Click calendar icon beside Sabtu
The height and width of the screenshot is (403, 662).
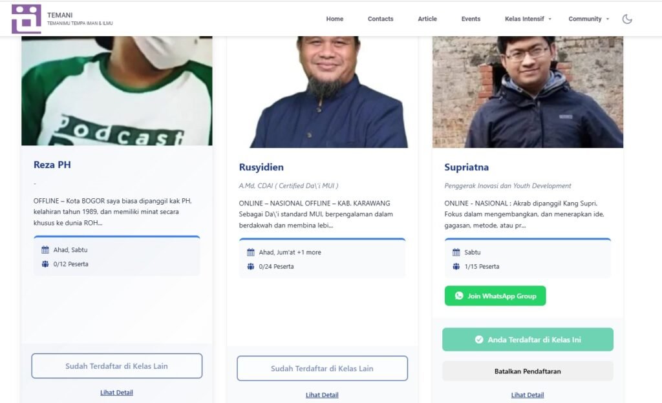pyautogui.click(x=456, y=253)
